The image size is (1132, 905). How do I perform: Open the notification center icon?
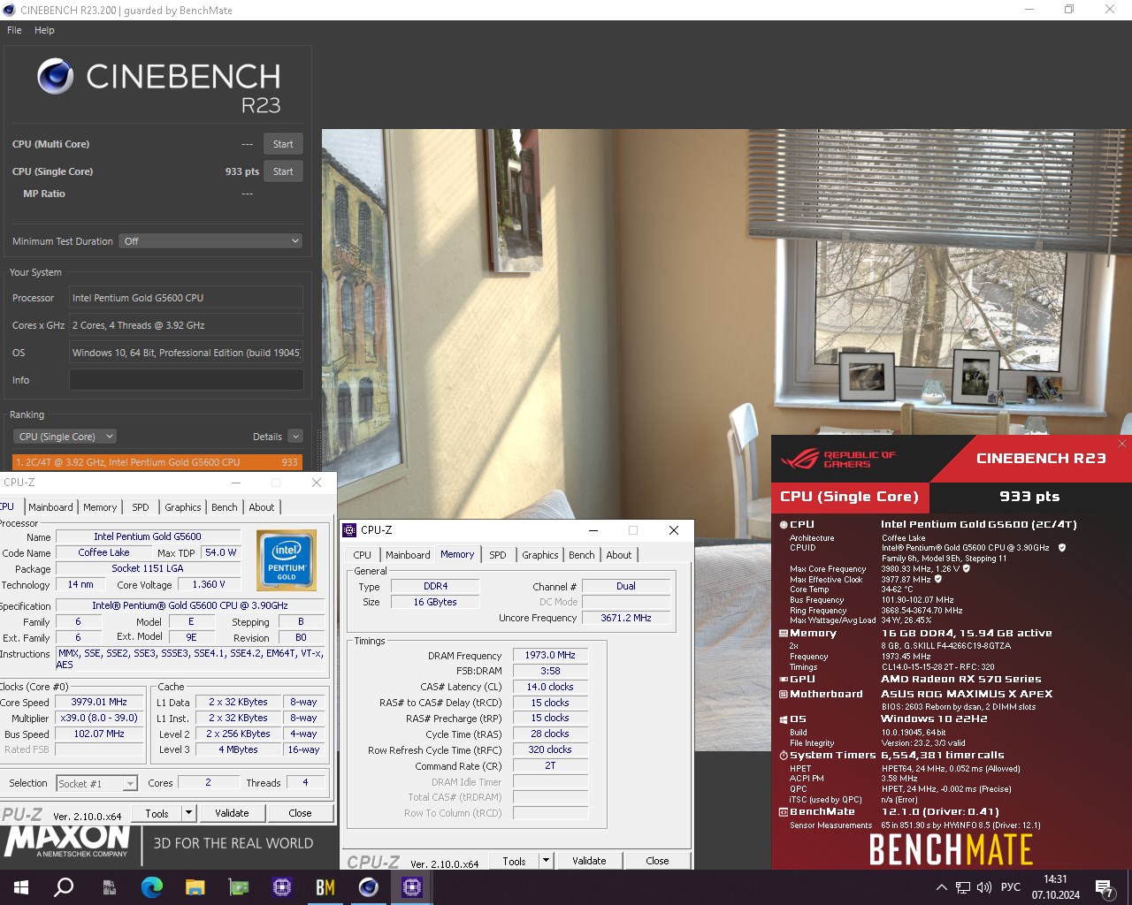coord(1105,888)
